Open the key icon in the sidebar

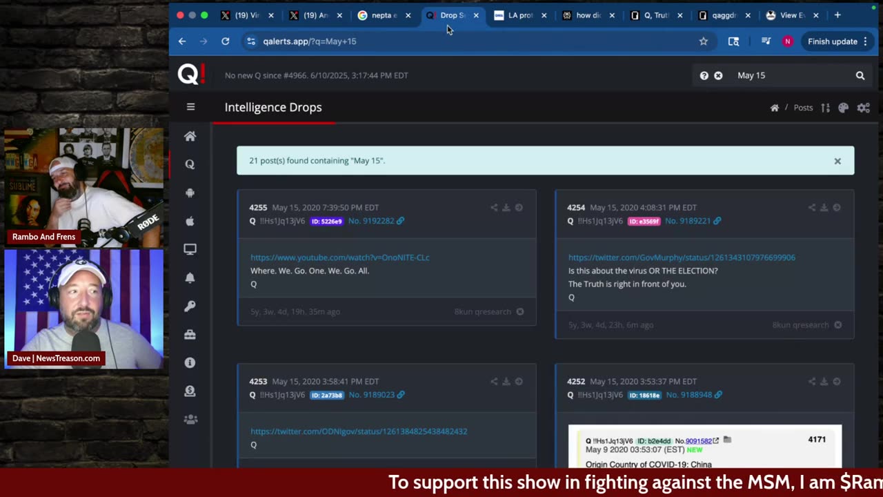point(190,306)
